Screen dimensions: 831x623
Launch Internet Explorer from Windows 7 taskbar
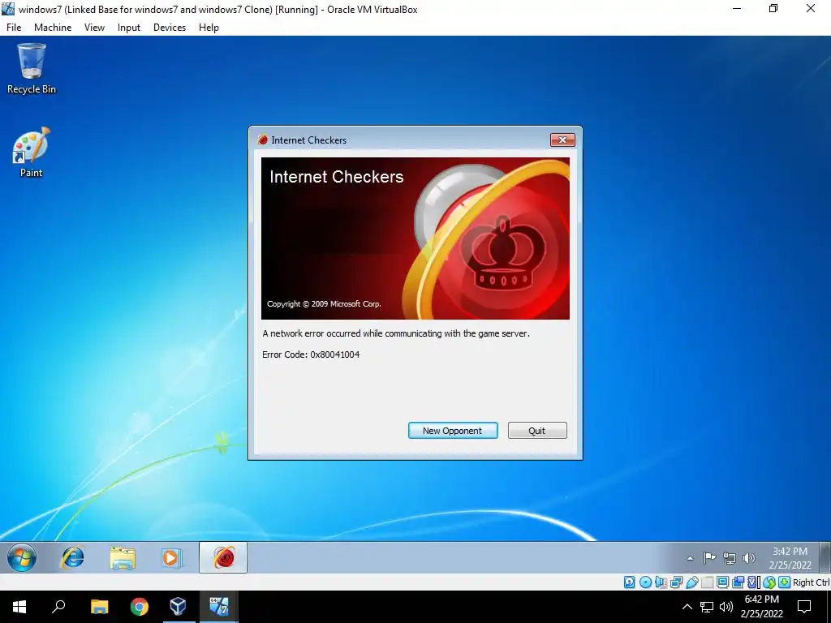[x=72, y=558]
